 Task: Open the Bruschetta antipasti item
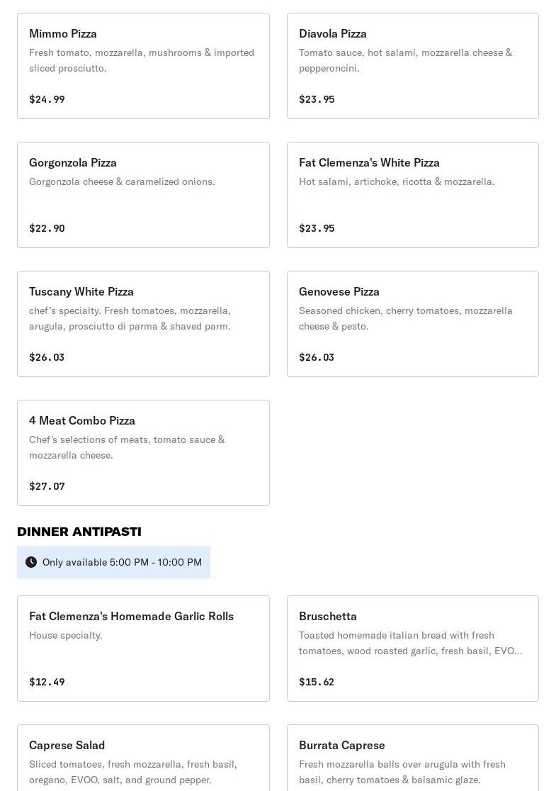(x=412, y=649)
